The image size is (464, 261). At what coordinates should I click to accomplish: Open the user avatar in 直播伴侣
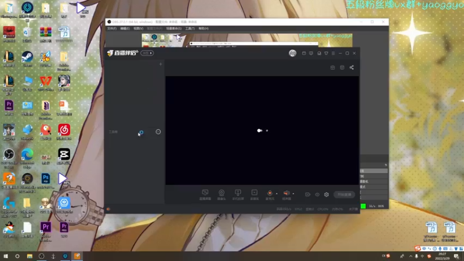[293, 53]
